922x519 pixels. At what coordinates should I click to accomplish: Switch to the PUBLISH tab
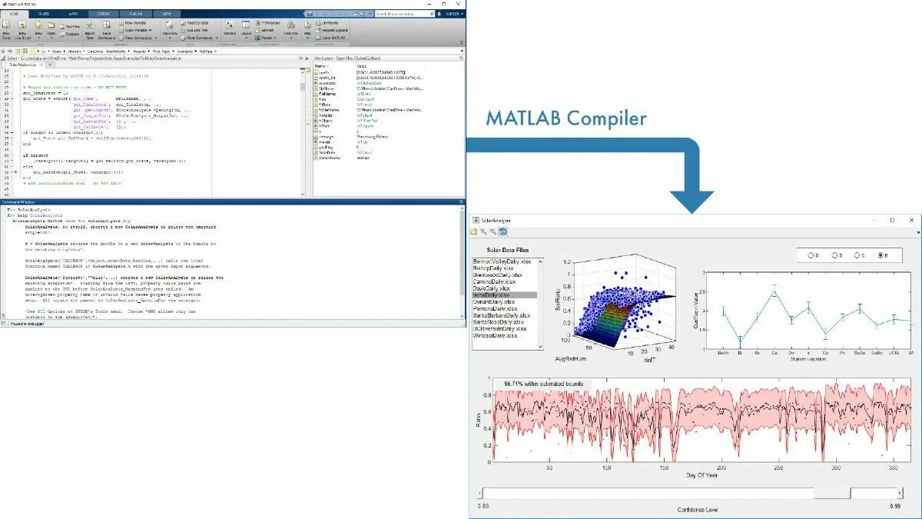click(135, 14)
